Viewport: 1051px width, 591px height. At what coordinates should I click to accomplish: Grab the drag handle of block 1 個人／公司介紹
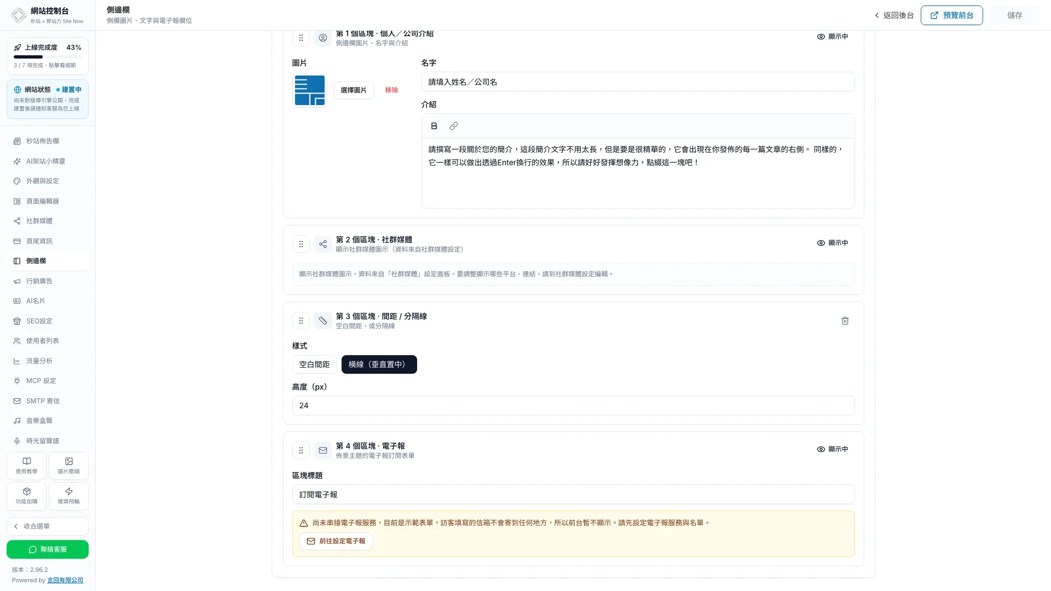tap(301, 38)
